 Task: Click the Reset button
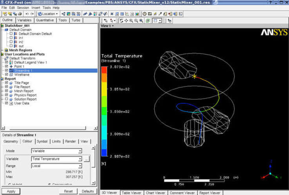(68, 191)
